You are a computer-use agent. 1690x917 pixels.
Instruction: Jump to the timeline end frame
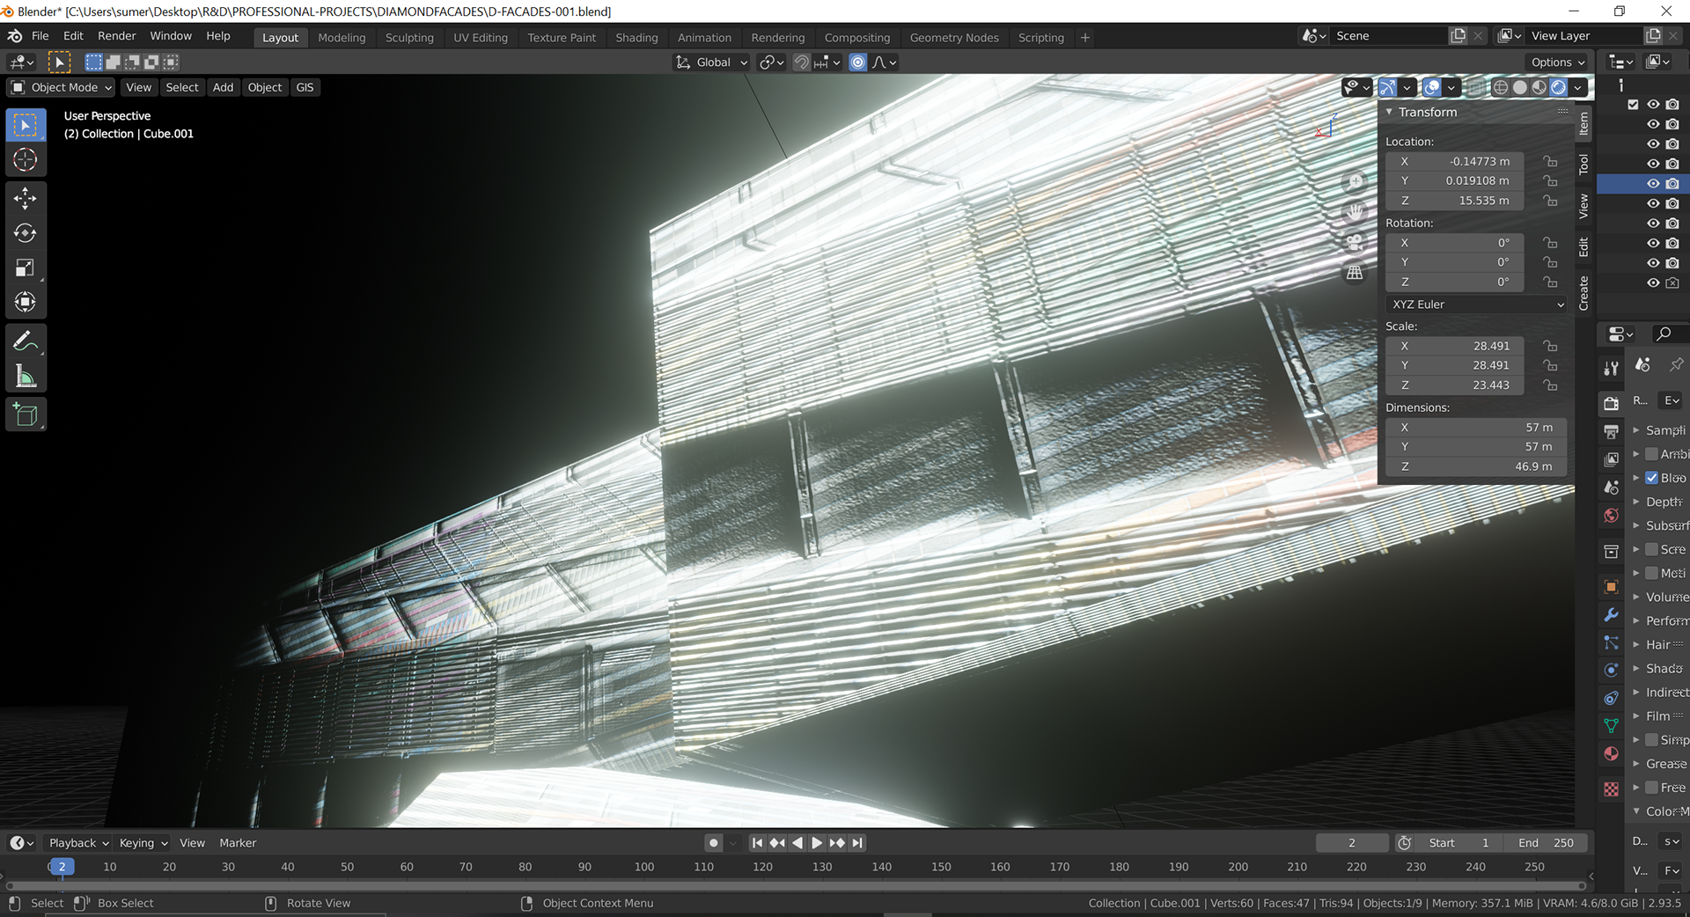[x=857, y=843]
